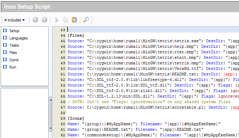239x138 pixels.
Task: Select the Tasks section in the list
Action: pos(14,45)
